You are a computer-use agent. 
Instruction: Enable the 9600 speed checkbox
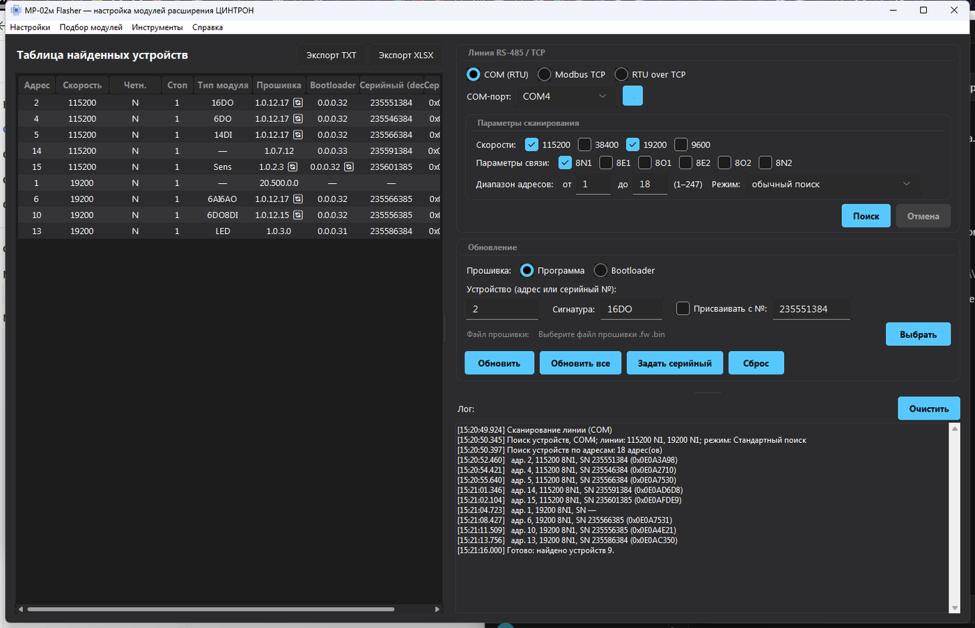click(x=681, y=145)
